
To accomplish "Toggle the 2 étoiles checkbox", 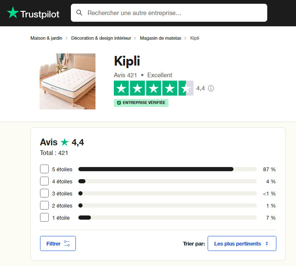I will pos(44,205).
